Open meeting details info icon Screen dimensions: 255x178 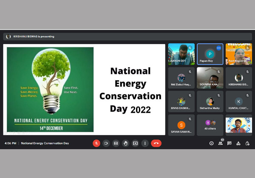211,143
